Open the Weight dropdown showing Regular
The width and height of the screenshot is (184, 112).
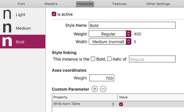click(x=110, y=34)
